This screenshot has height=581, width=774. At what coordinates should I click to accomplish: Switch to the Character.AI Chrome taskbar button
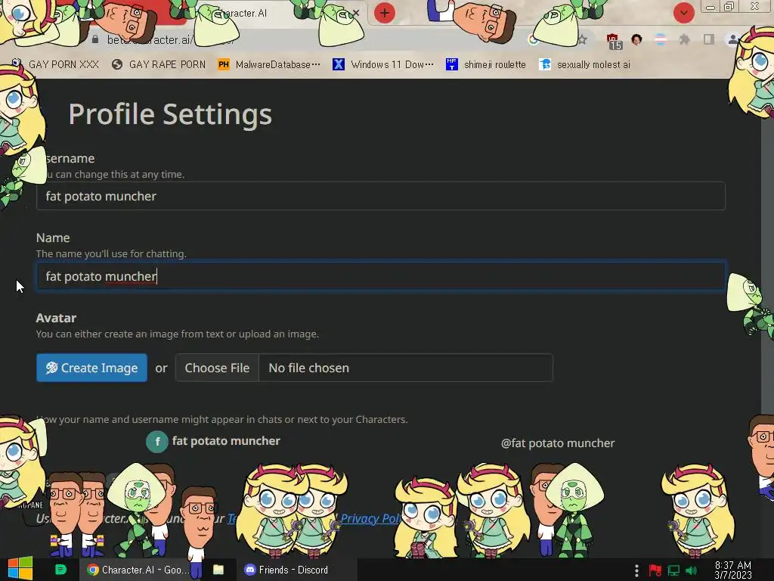tap(138, 570)
